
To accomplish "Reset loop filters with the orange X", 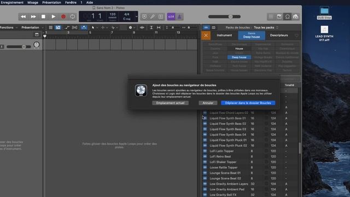I will (206, 36).
